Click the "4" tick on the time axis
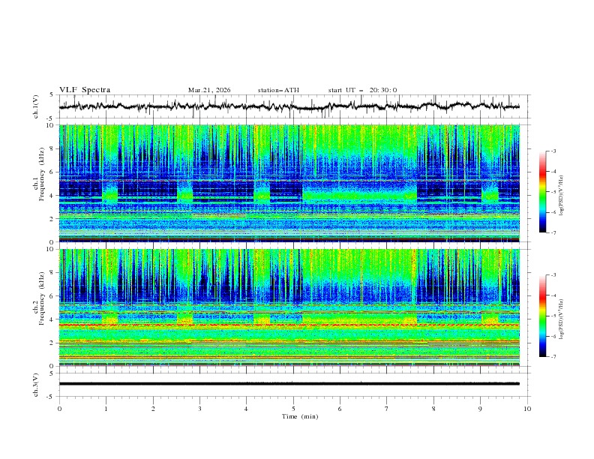The height and width of the screenshot is (459, 594). tap(246, 409)
